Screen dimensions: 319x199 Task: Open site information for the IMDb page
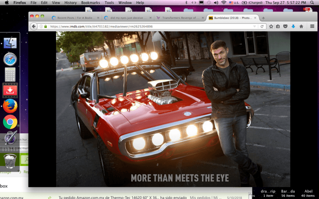click(41, 26)
